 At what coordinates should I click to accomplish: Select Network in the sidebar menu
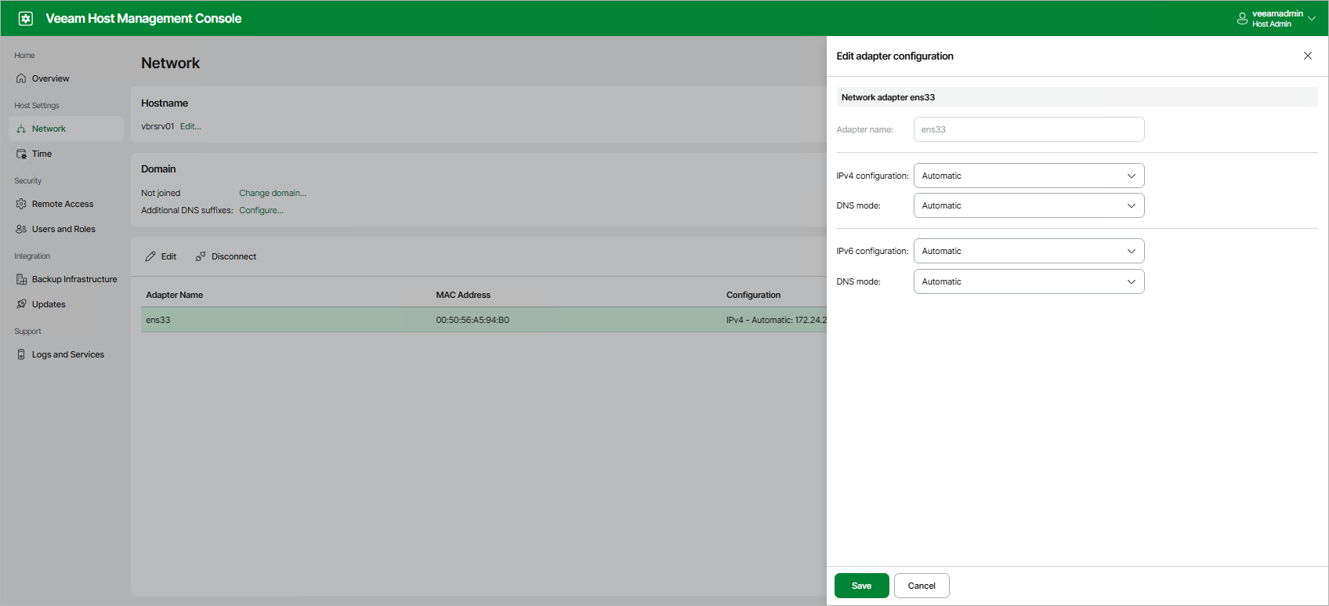49,129
